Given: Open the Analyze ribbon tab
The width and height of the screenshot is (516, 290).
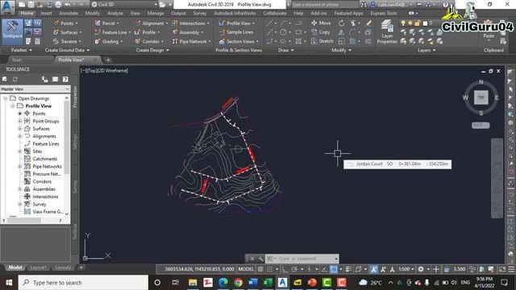Looking at the screenshot, I should (x=114, y=13).
